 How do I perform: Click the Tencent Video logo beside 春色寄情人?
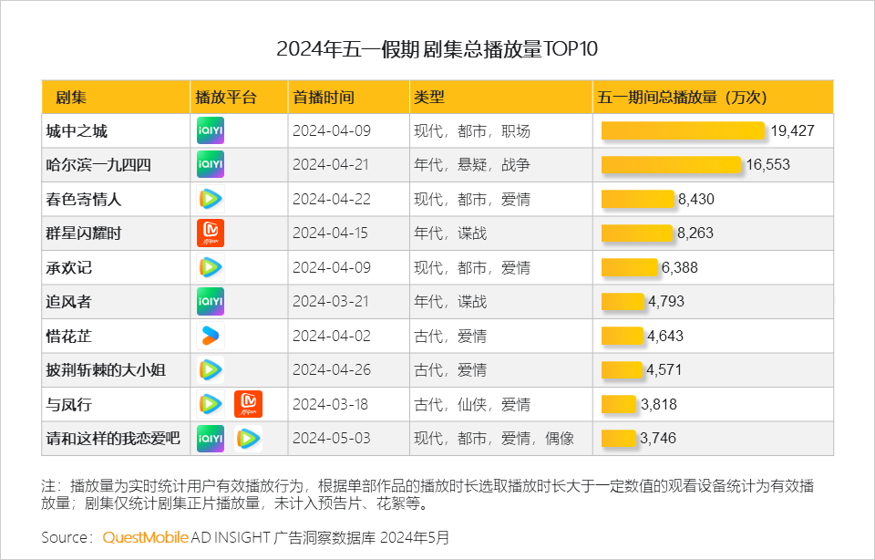pos(211,199)
